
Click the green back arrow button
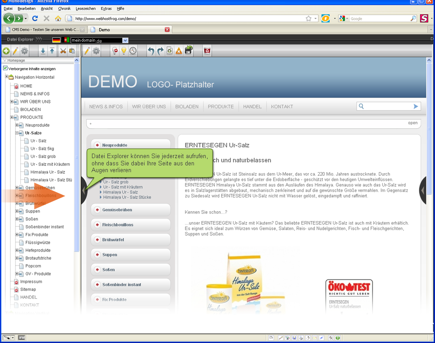coord(9,19)
